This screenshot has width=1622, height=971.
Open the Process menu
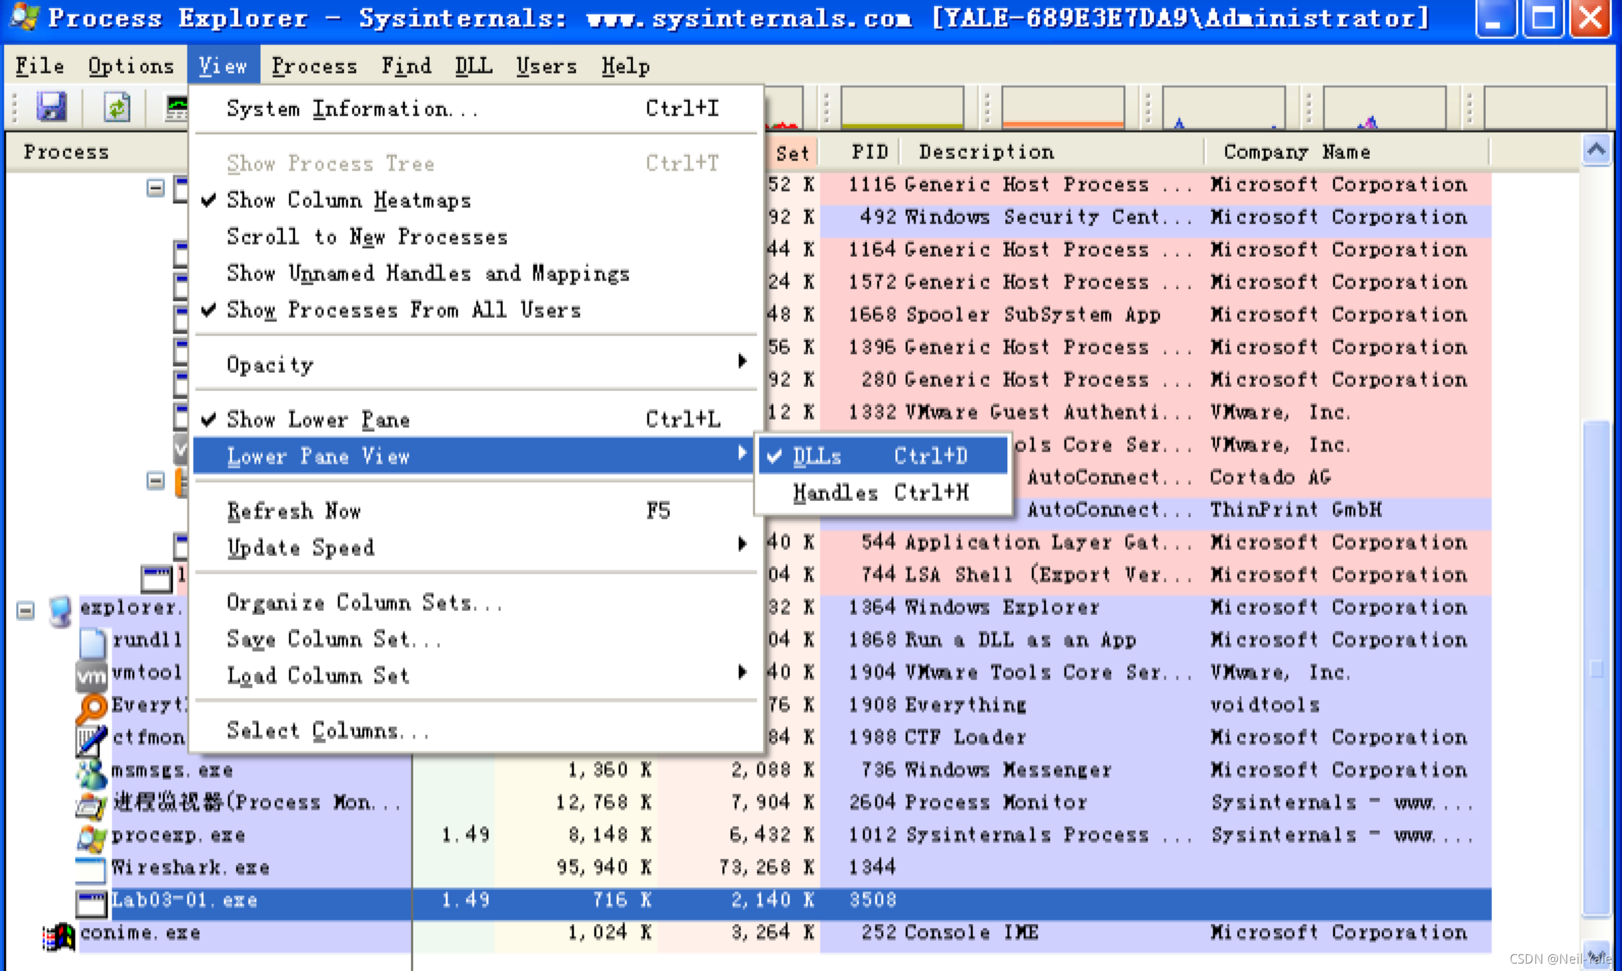(x=315, y=66)
